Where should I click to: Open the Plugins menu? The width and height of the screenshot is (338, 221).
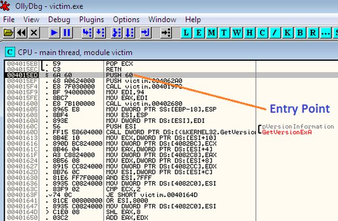coord(92,20)
